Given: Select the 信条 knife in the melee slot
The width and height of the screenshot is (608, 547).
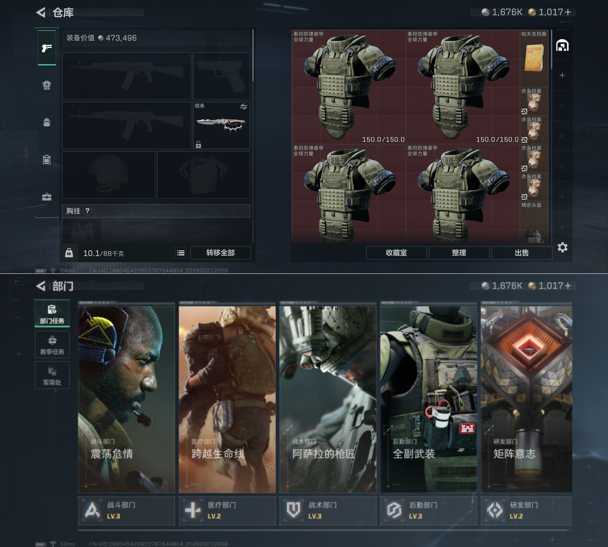Looking at the screenshot, I should coord(221,125).
